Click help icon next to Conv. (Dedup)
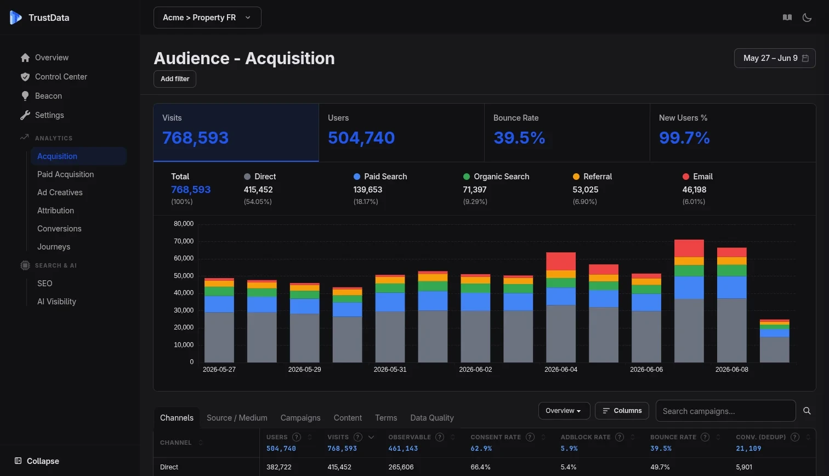Viewport: 829px width, 476px height. [x=794, y=437]
